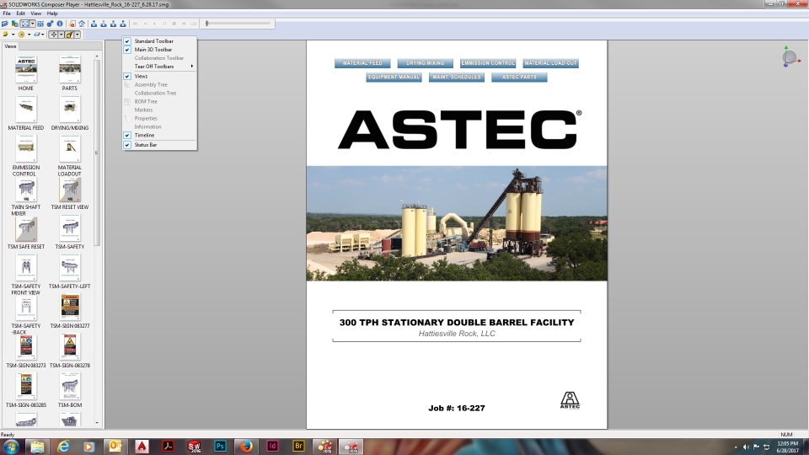Viewport: 809px width, 455px height.
Task: Click the Open file folder icon
Action: click(x=5, y=24)
